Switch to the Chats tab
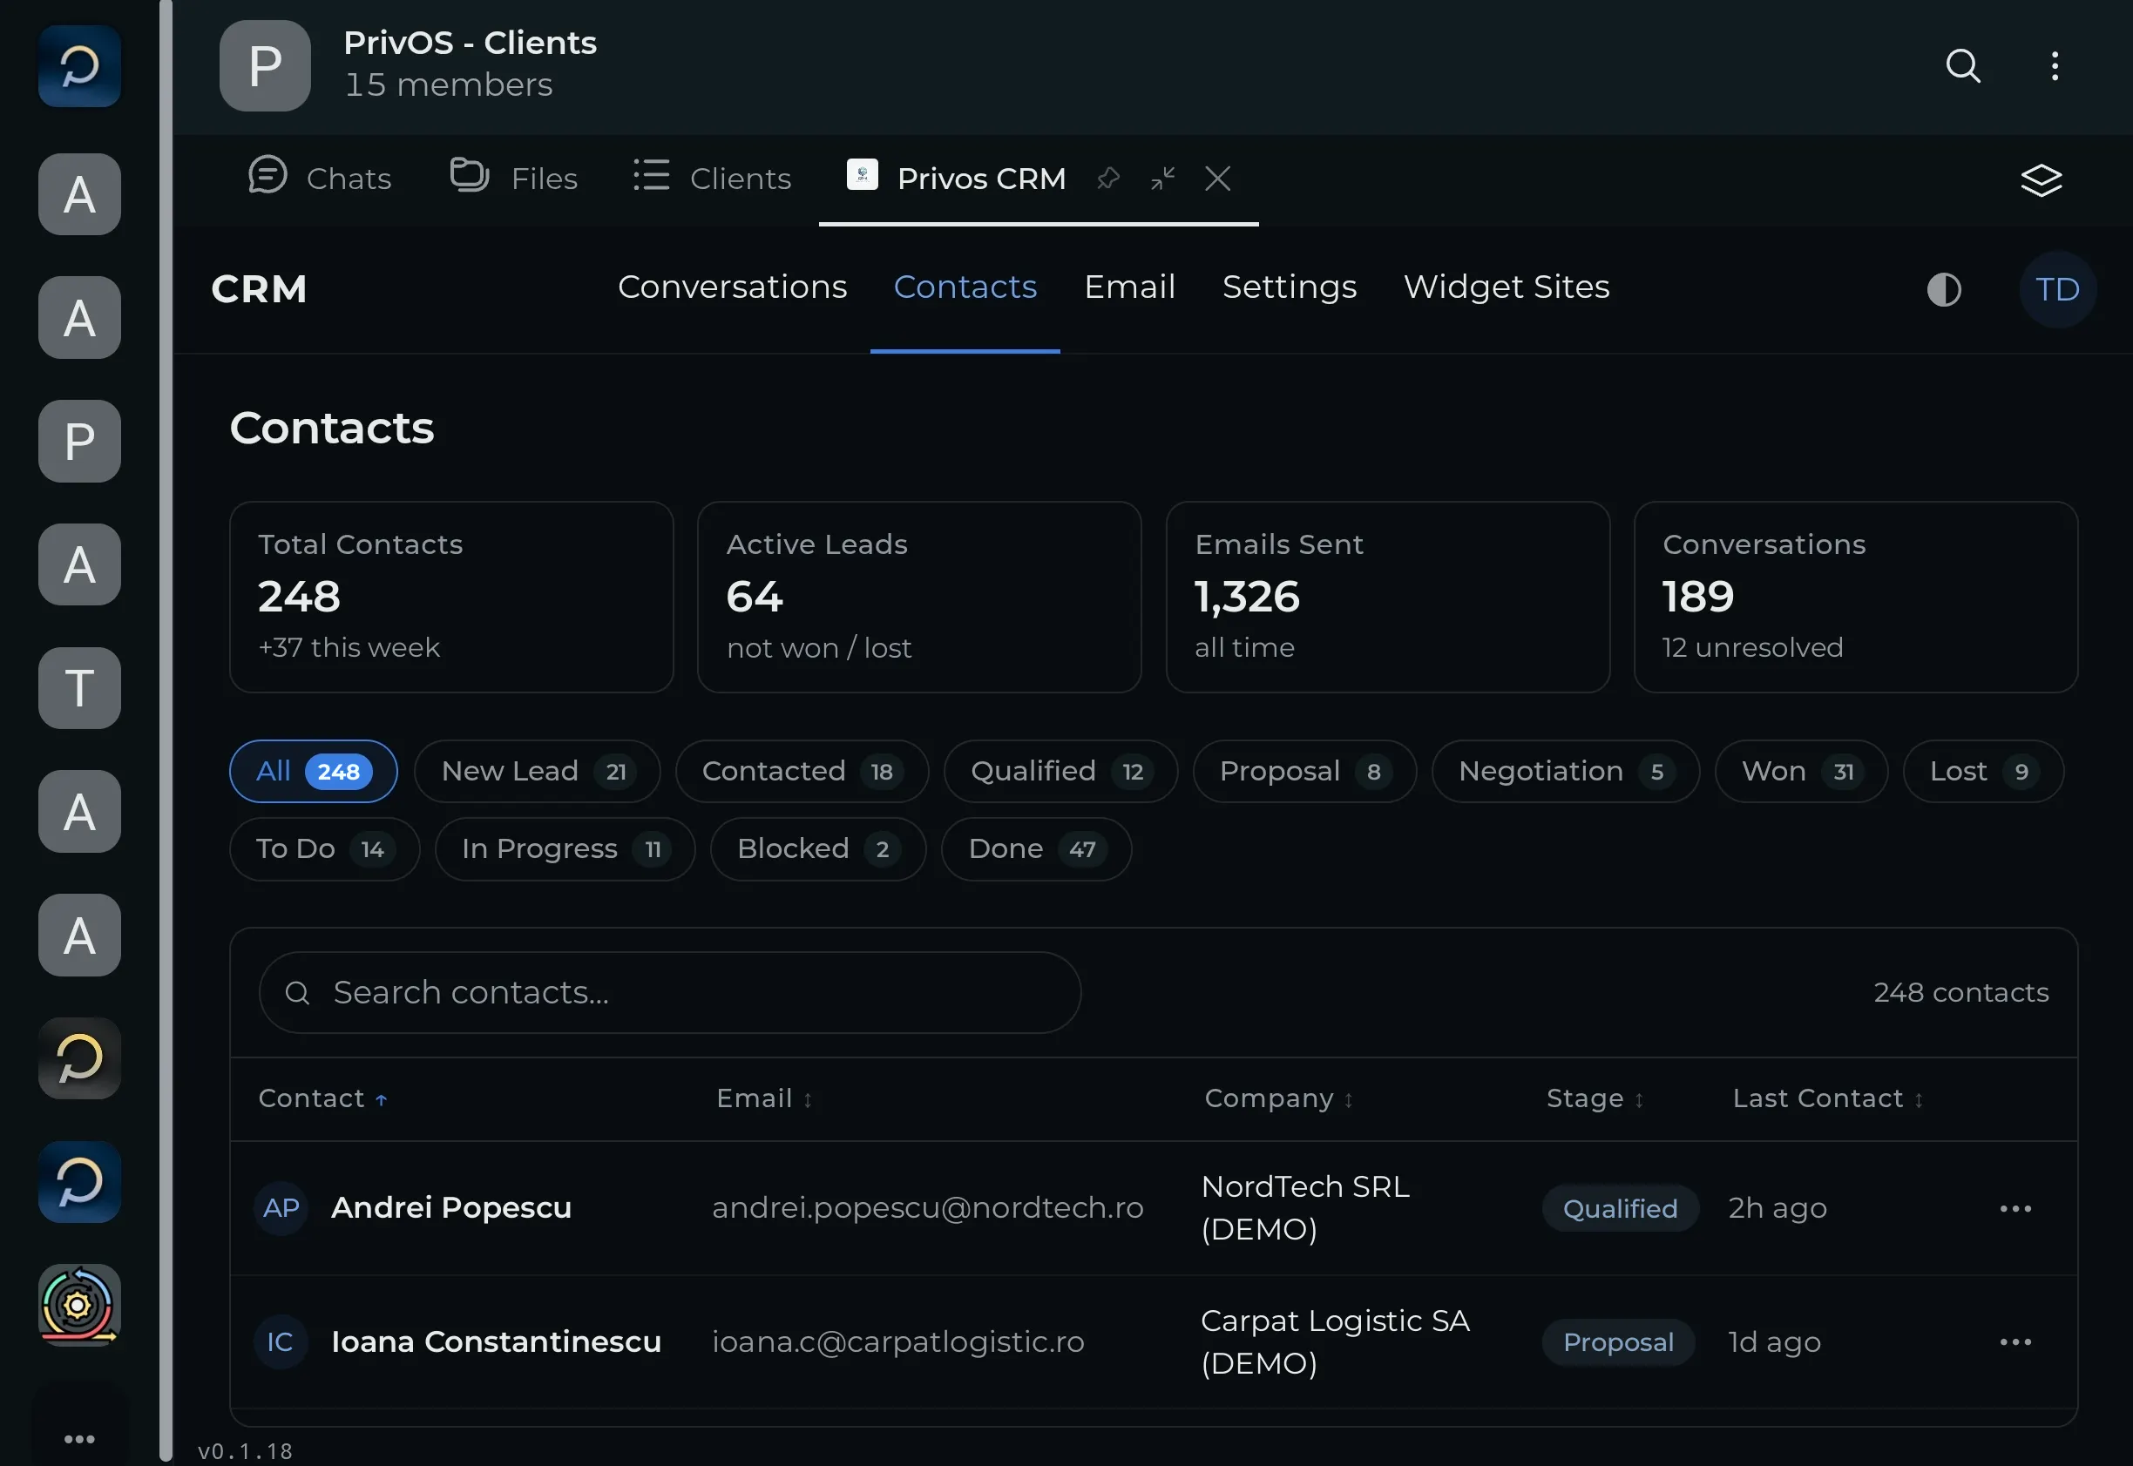 coord(321,178)
